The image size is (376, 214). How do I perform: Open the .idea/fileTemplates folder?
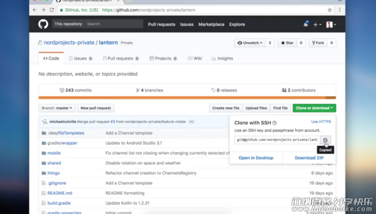66,133
